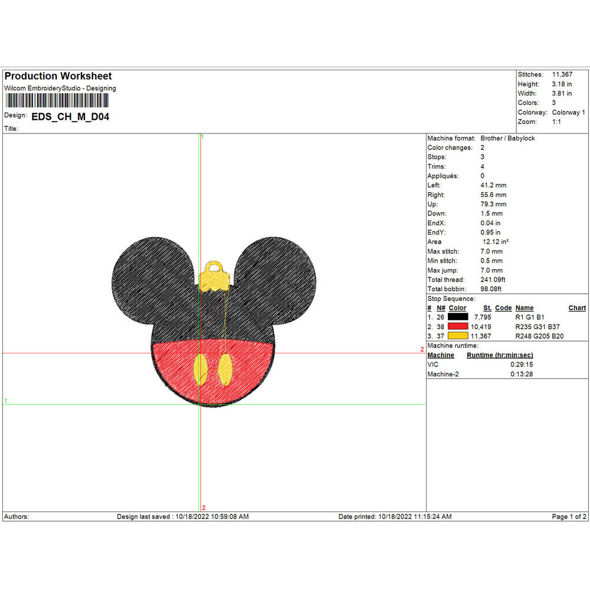Select the yellow color swatch in stop sequence
The width and height of the screenshot is (590, 590).
pyautogui.click(x=458, y=336)
